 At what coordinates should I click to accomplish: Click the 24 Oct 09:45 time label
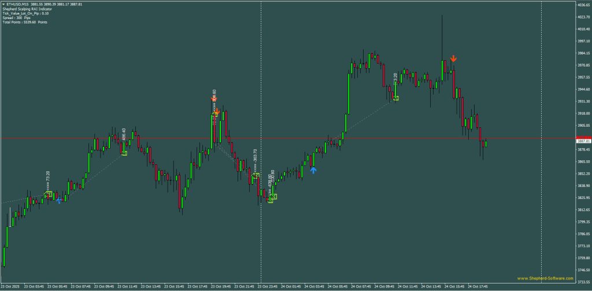(386, 286)
